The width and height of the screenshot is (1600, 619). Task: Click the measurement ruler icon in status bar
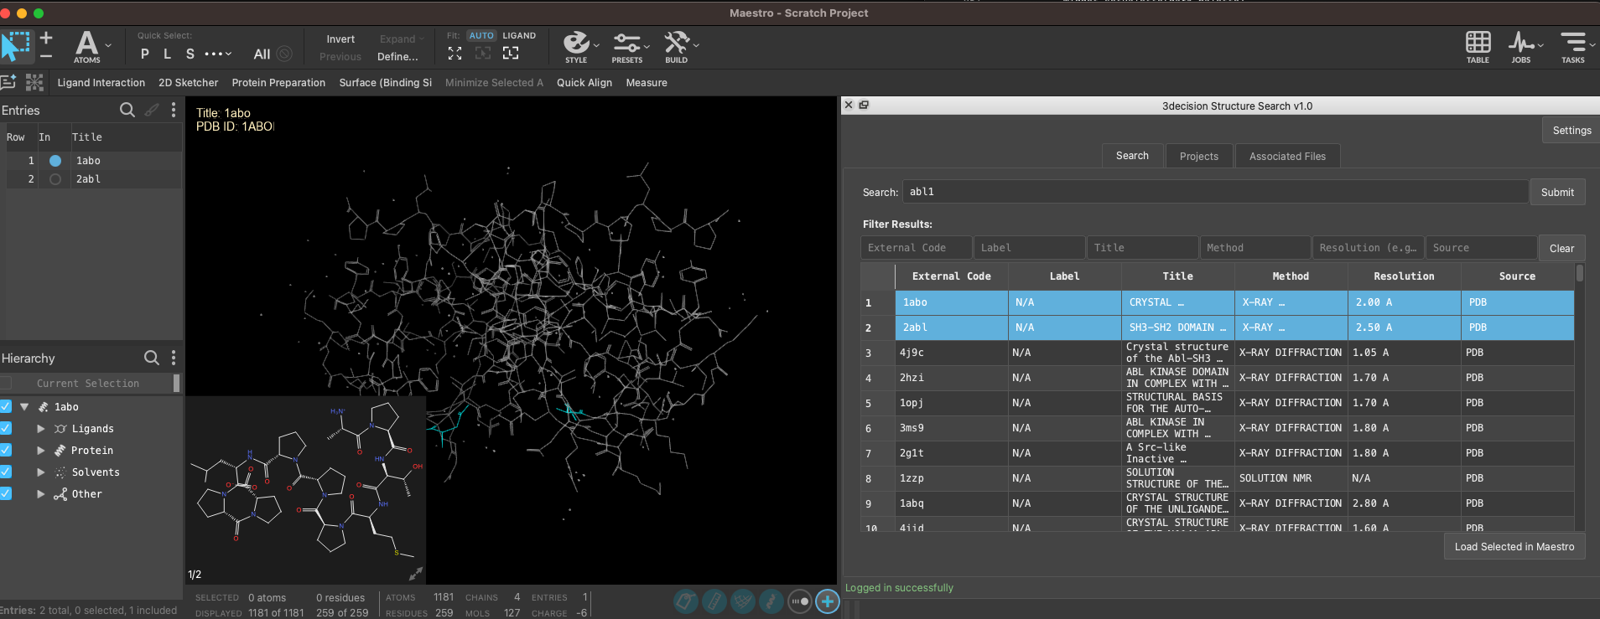[x=714, y=601]
